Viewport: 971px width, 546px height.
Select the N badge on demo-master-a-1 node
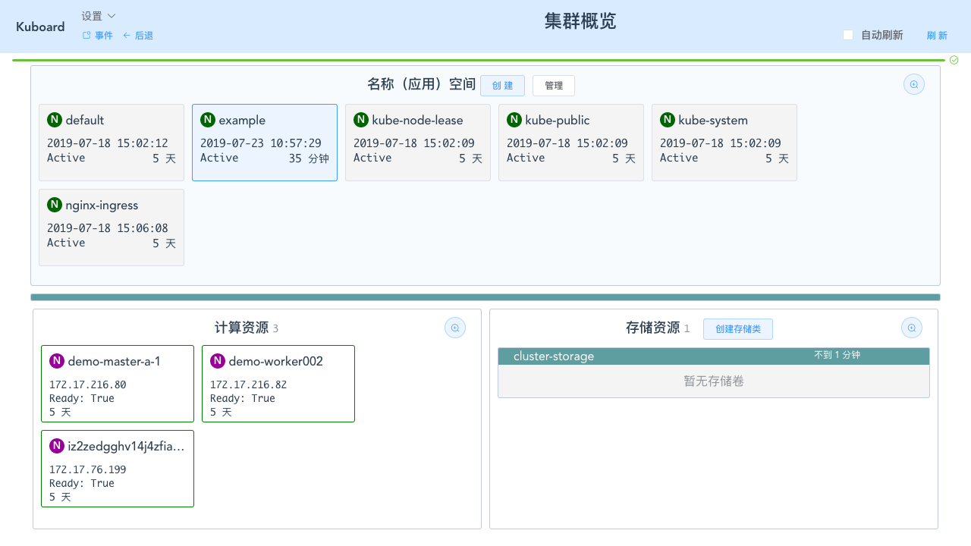56,361
